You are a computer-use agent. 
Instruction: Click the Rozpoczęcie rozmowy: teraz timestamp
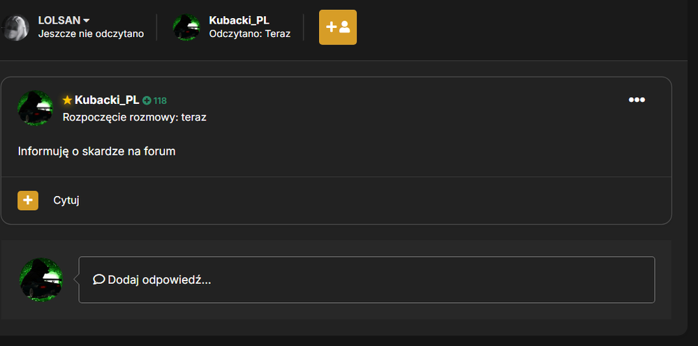(x=135, y=117)
